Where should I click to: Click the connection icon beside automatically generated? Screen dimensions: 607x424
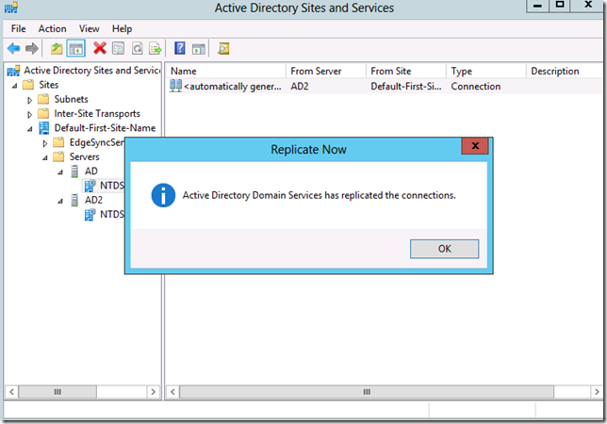pos(175,86)
